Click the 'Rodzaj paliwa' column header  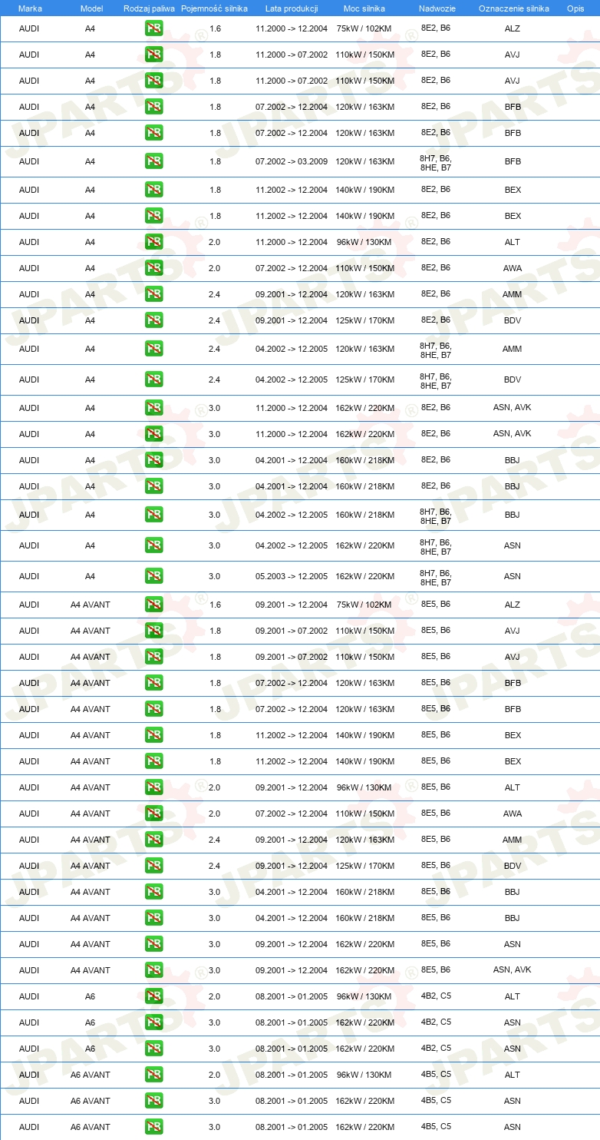pos(149,8)
